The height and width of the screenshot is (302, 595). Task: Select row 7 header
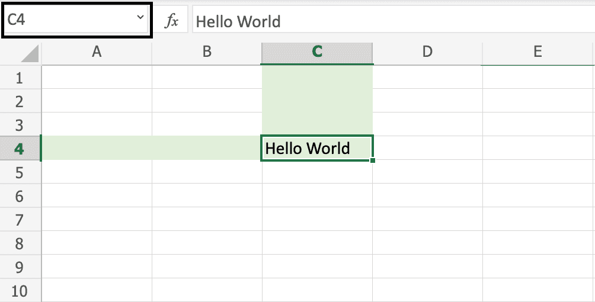click(20, 220)
